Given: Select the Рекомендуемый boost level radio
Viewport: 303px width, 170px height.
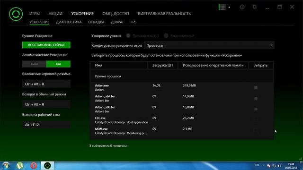Looking at the screenshot, I should 166,36.
